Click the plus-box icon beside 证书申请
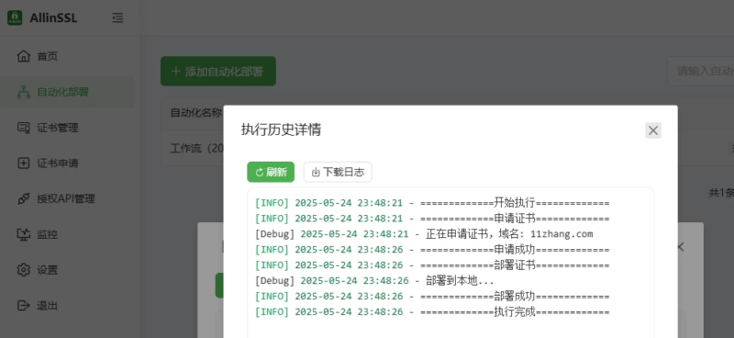 point(24,163)
